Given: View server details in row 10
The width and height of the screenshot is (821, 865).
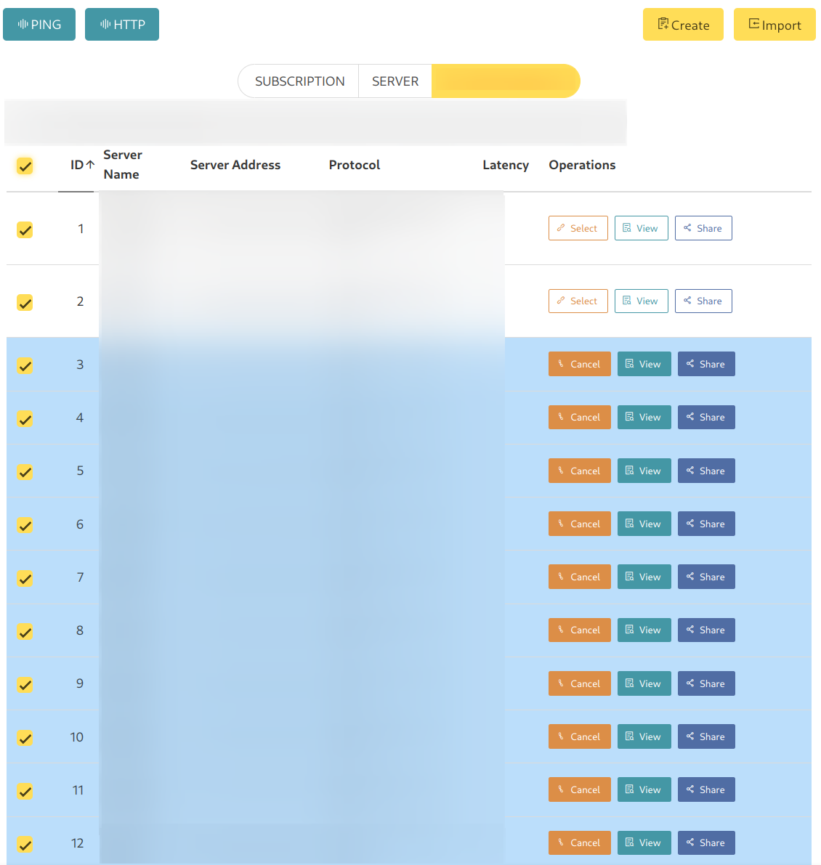Looking at the screenshot, I should pos(644,736).
